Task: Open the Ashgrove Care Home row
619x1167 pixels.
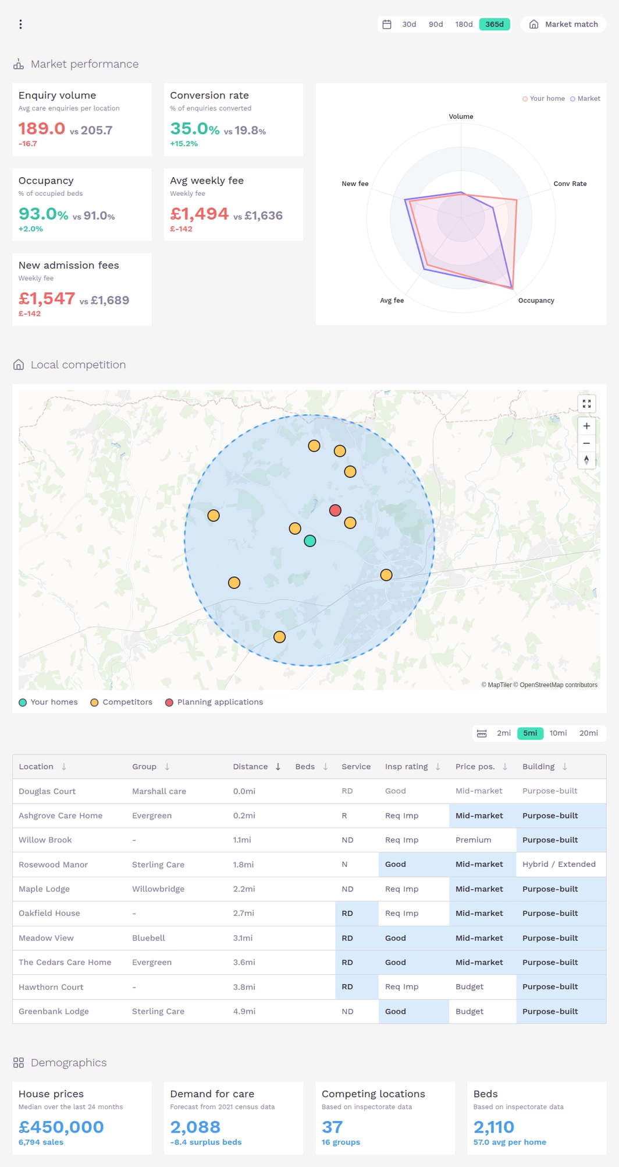Action: [309, 816]
